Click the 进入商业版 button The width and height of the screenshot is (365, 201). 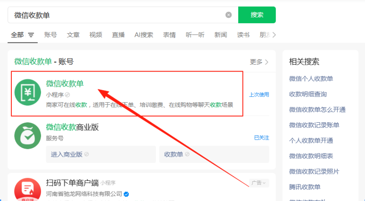pos(101,154)
